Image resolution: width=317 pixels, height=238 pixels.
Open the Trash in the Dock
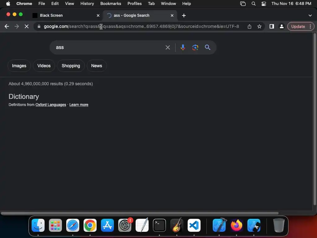[x=279, y=225]
